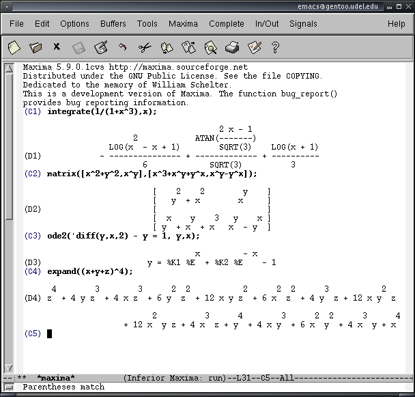Click the window menu button in title bar
Screen dimensions: 415x397
click(x=7, y=6)
